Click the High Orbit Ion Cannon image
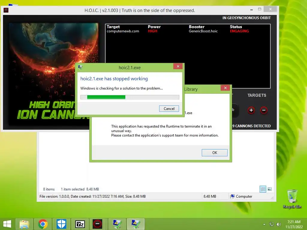This screenshot has width=307, height=230. pyautogui.click(x=53, y=74)
